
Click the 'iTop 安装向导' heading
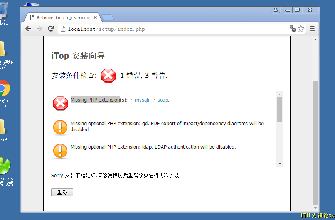[x=78, y=56]
